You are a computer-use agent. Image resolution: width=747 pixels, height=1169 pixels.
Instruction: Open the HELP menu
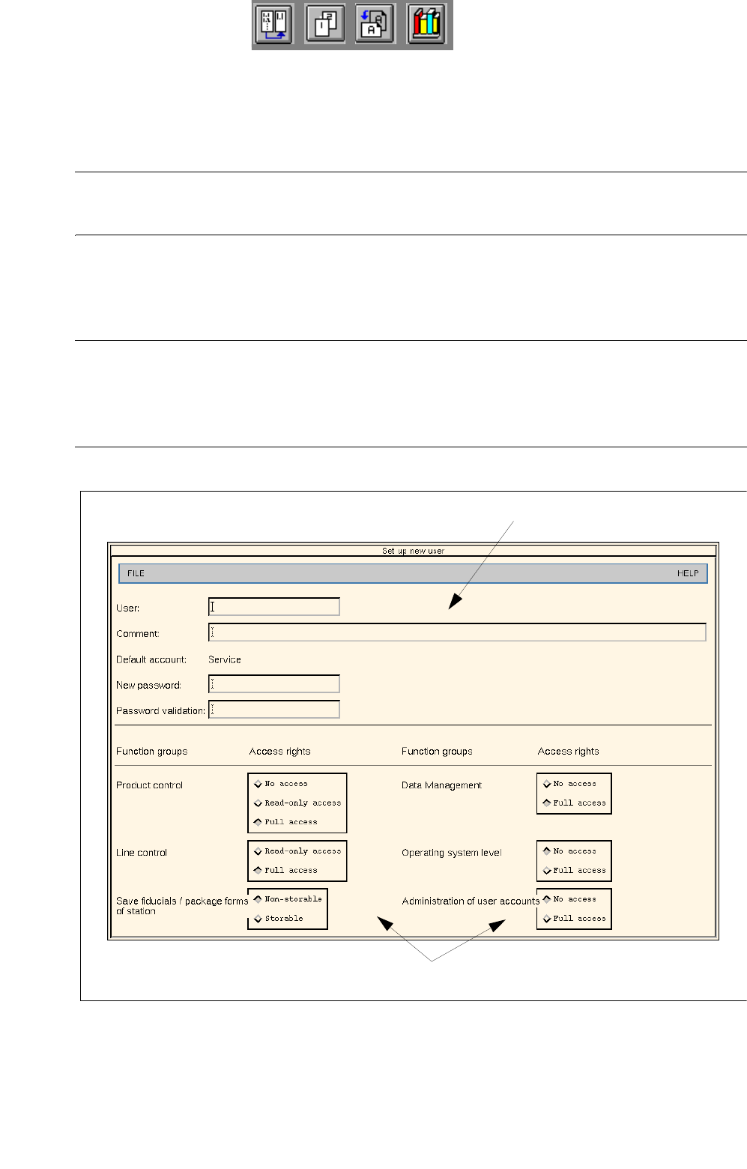[x=688, y=573]
